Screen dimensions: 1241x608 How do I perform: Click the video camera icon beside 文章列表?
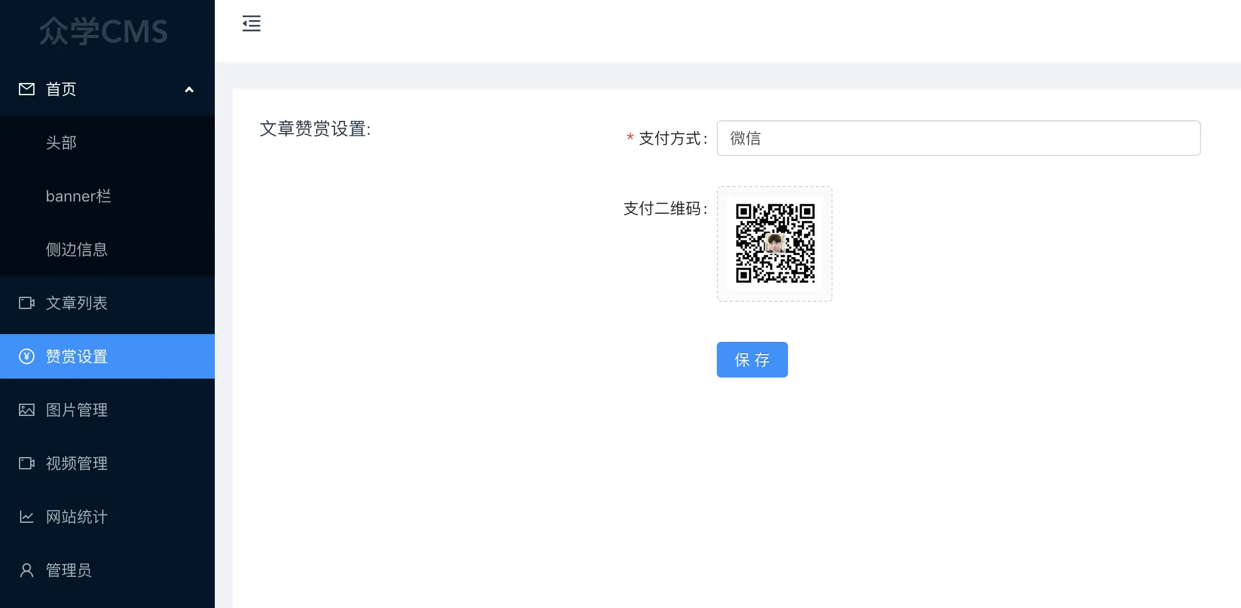tap(27, 303)
